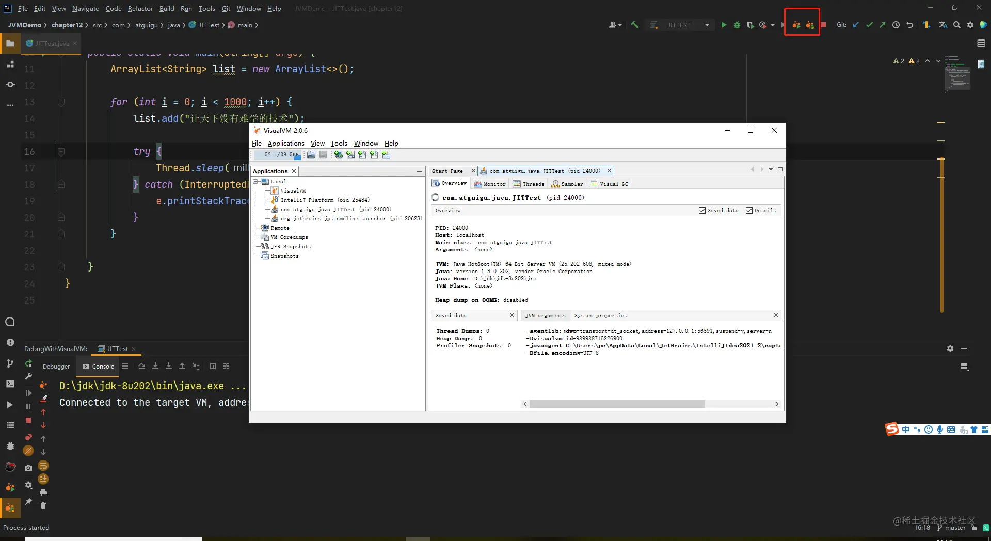Click JVM arguments horizontal scrollbar thumb
Screen dimensions: 991x541
pos(617,404)
